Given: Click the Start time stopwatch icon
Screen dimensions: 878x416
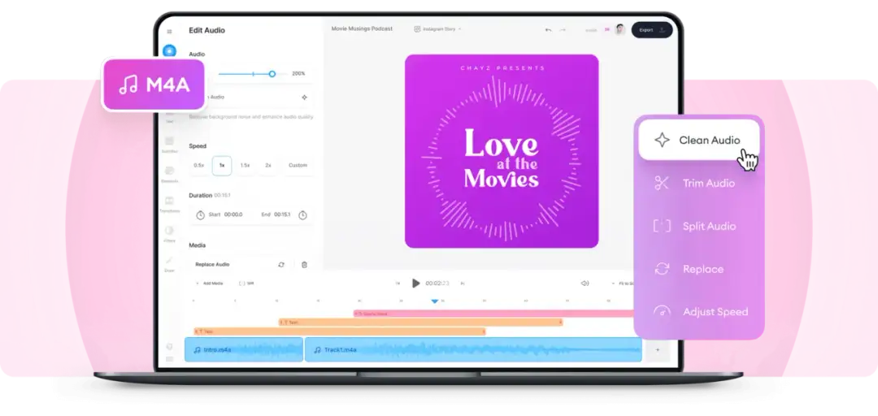Looking at the screenshot, I should 201,215.
